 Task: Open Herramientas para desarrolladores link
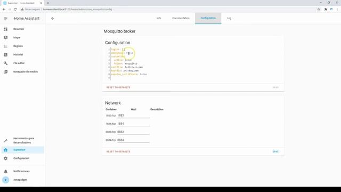coord(23,141)
